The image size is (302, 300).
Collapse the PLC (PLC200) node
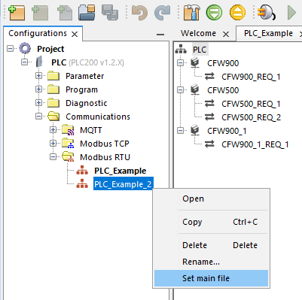point(25,62)
